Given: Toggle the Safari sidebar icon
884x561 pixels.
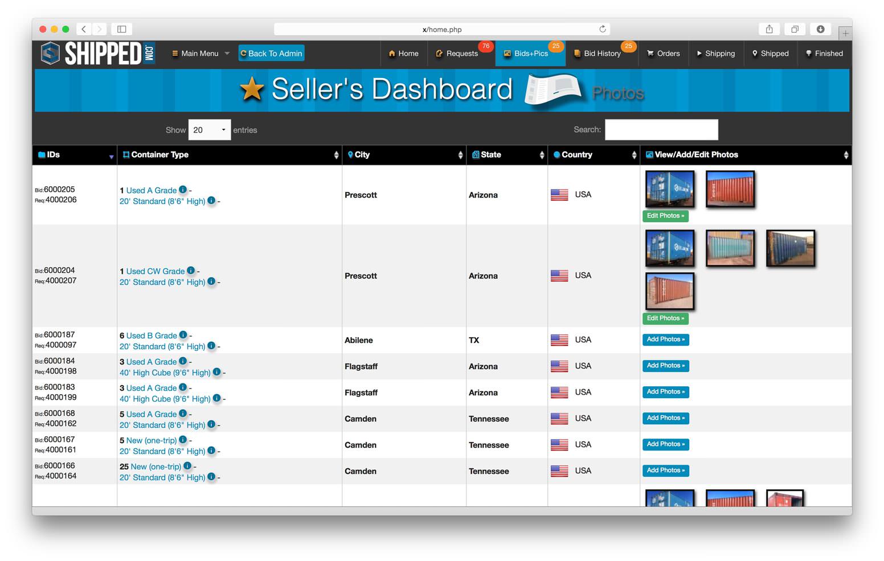Looking at the screenshot, I should 121,29.
